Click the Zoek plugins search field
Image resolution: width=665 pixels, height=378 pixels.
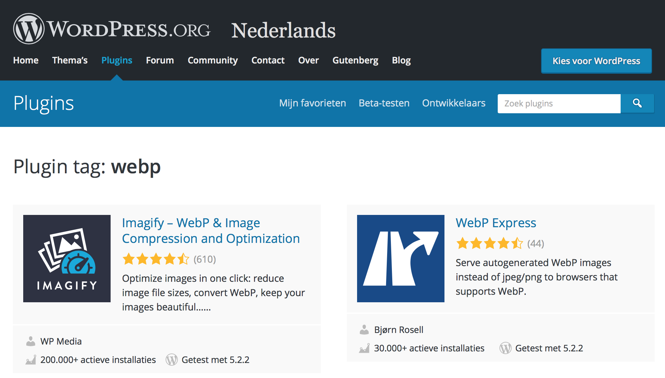559,103
